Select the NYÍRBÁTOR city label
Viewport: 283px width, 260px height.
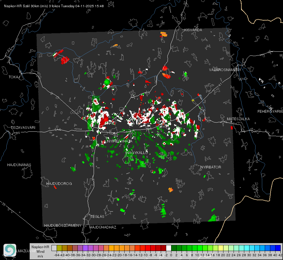tap(211, 167)
